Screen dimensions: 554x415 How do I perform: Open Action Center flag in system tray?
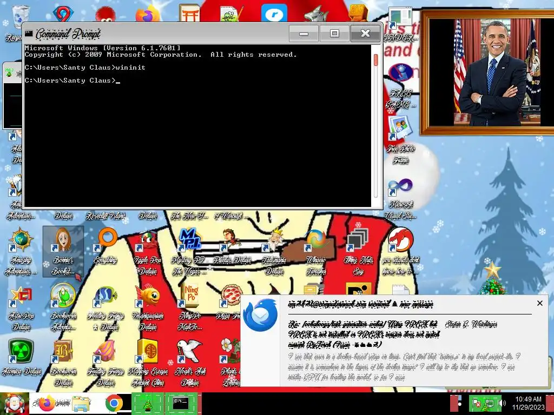(477, 403)
